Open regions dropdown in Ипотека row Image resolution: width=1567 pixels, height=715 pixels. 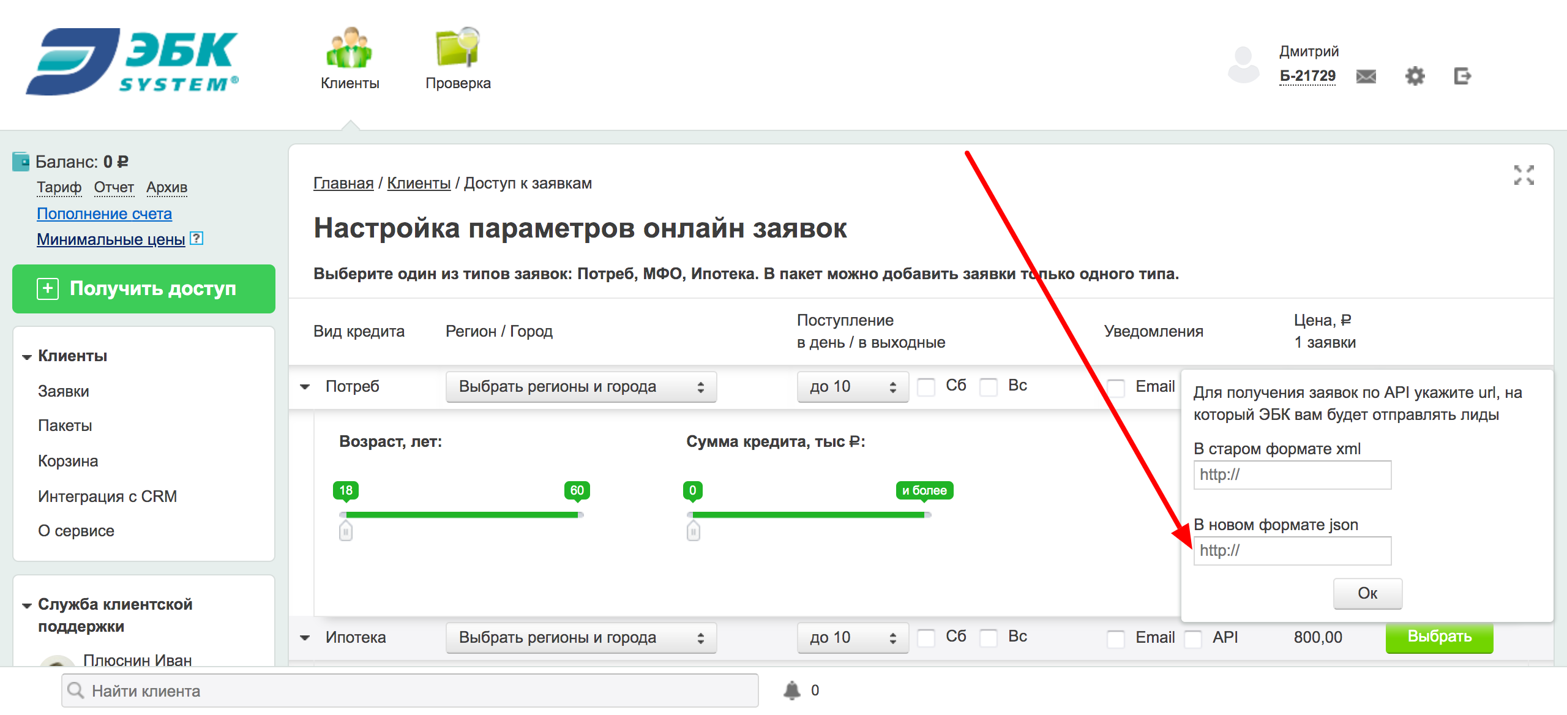pyautogui.click(x=581, y=638)
